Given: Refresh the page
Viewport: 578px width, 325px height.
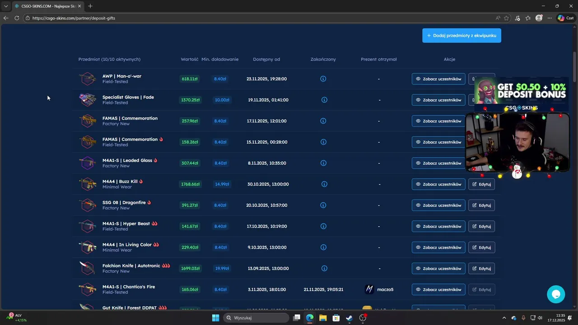Looking at the screenshot, I should pos(17,18).
